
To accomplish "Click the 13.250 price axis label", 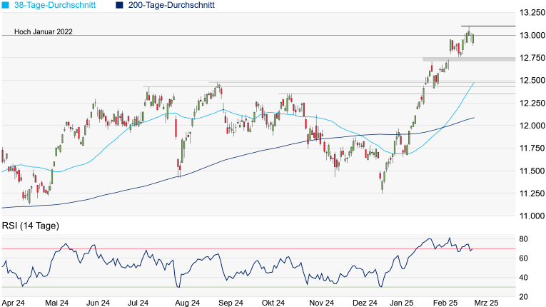I will pyautogui.click(x=532, y=13).
